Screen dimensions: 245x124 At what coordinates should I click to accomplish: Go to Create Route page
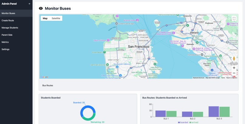point(16,20)
